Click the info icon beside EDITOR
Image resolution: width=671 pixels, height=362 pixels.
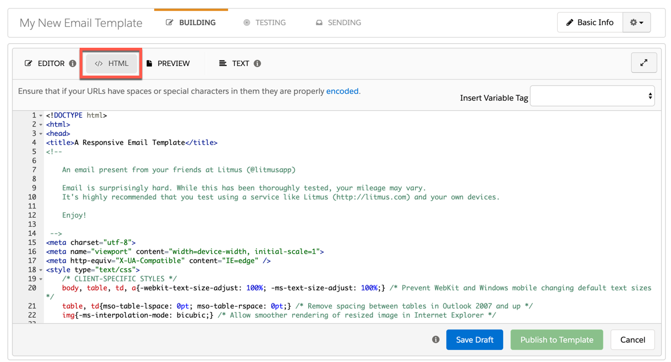73,64
